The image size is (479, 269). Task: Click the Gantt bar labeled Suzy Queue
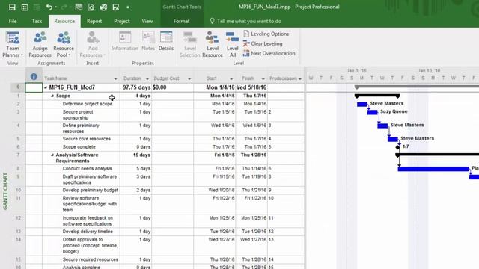pos(373,112)
